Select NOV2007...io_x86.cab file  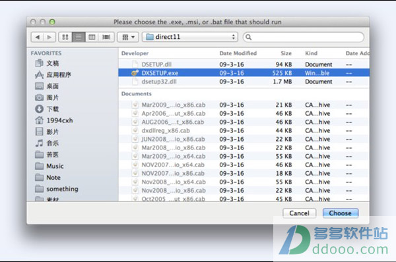point(244,173)
